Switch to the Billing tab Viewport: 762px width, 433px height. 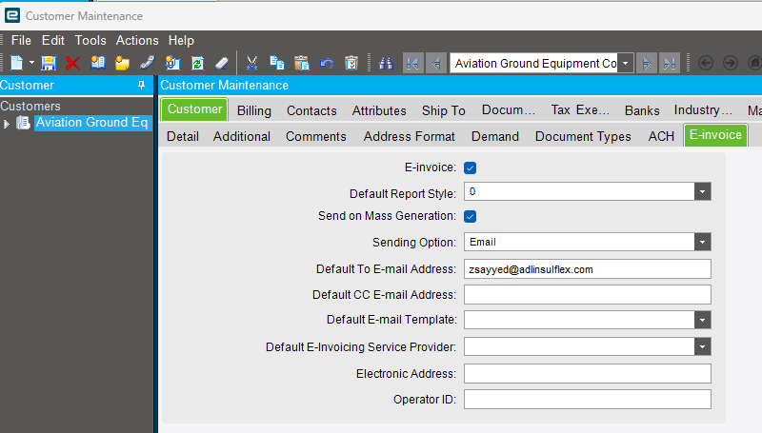253,110
